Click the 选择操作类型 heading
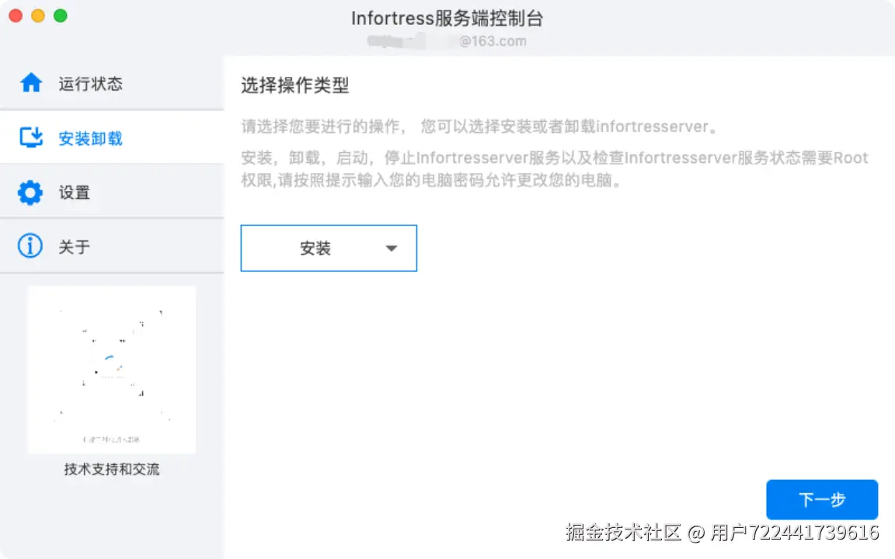The width and height of the screenshot is (895, 559). tap(294, 85)
